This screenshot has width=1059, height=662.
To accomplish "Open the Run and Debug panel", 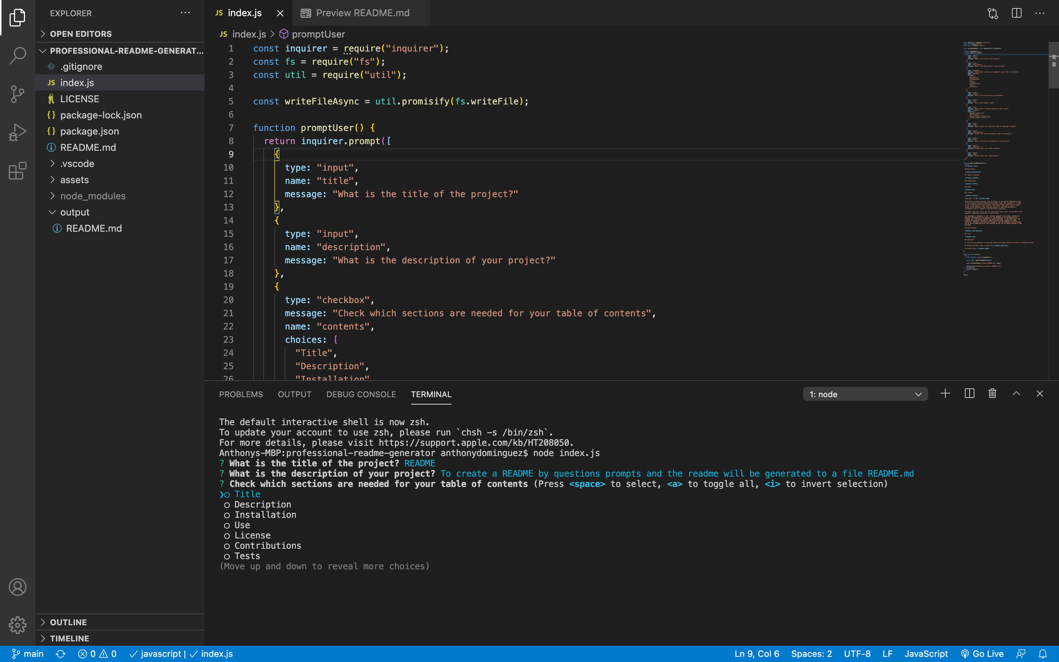I will click(x=18, y=132).
